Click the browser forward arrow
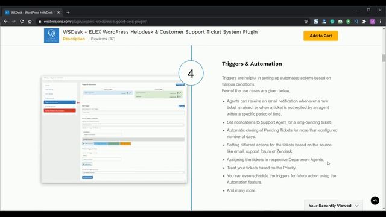The width and height of the screenshot is (386, 217). [x=14, y=22]
